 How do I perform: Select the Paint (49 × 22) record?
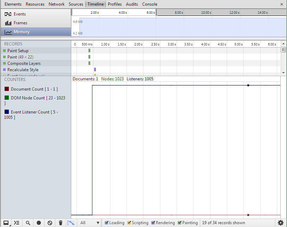36,57
